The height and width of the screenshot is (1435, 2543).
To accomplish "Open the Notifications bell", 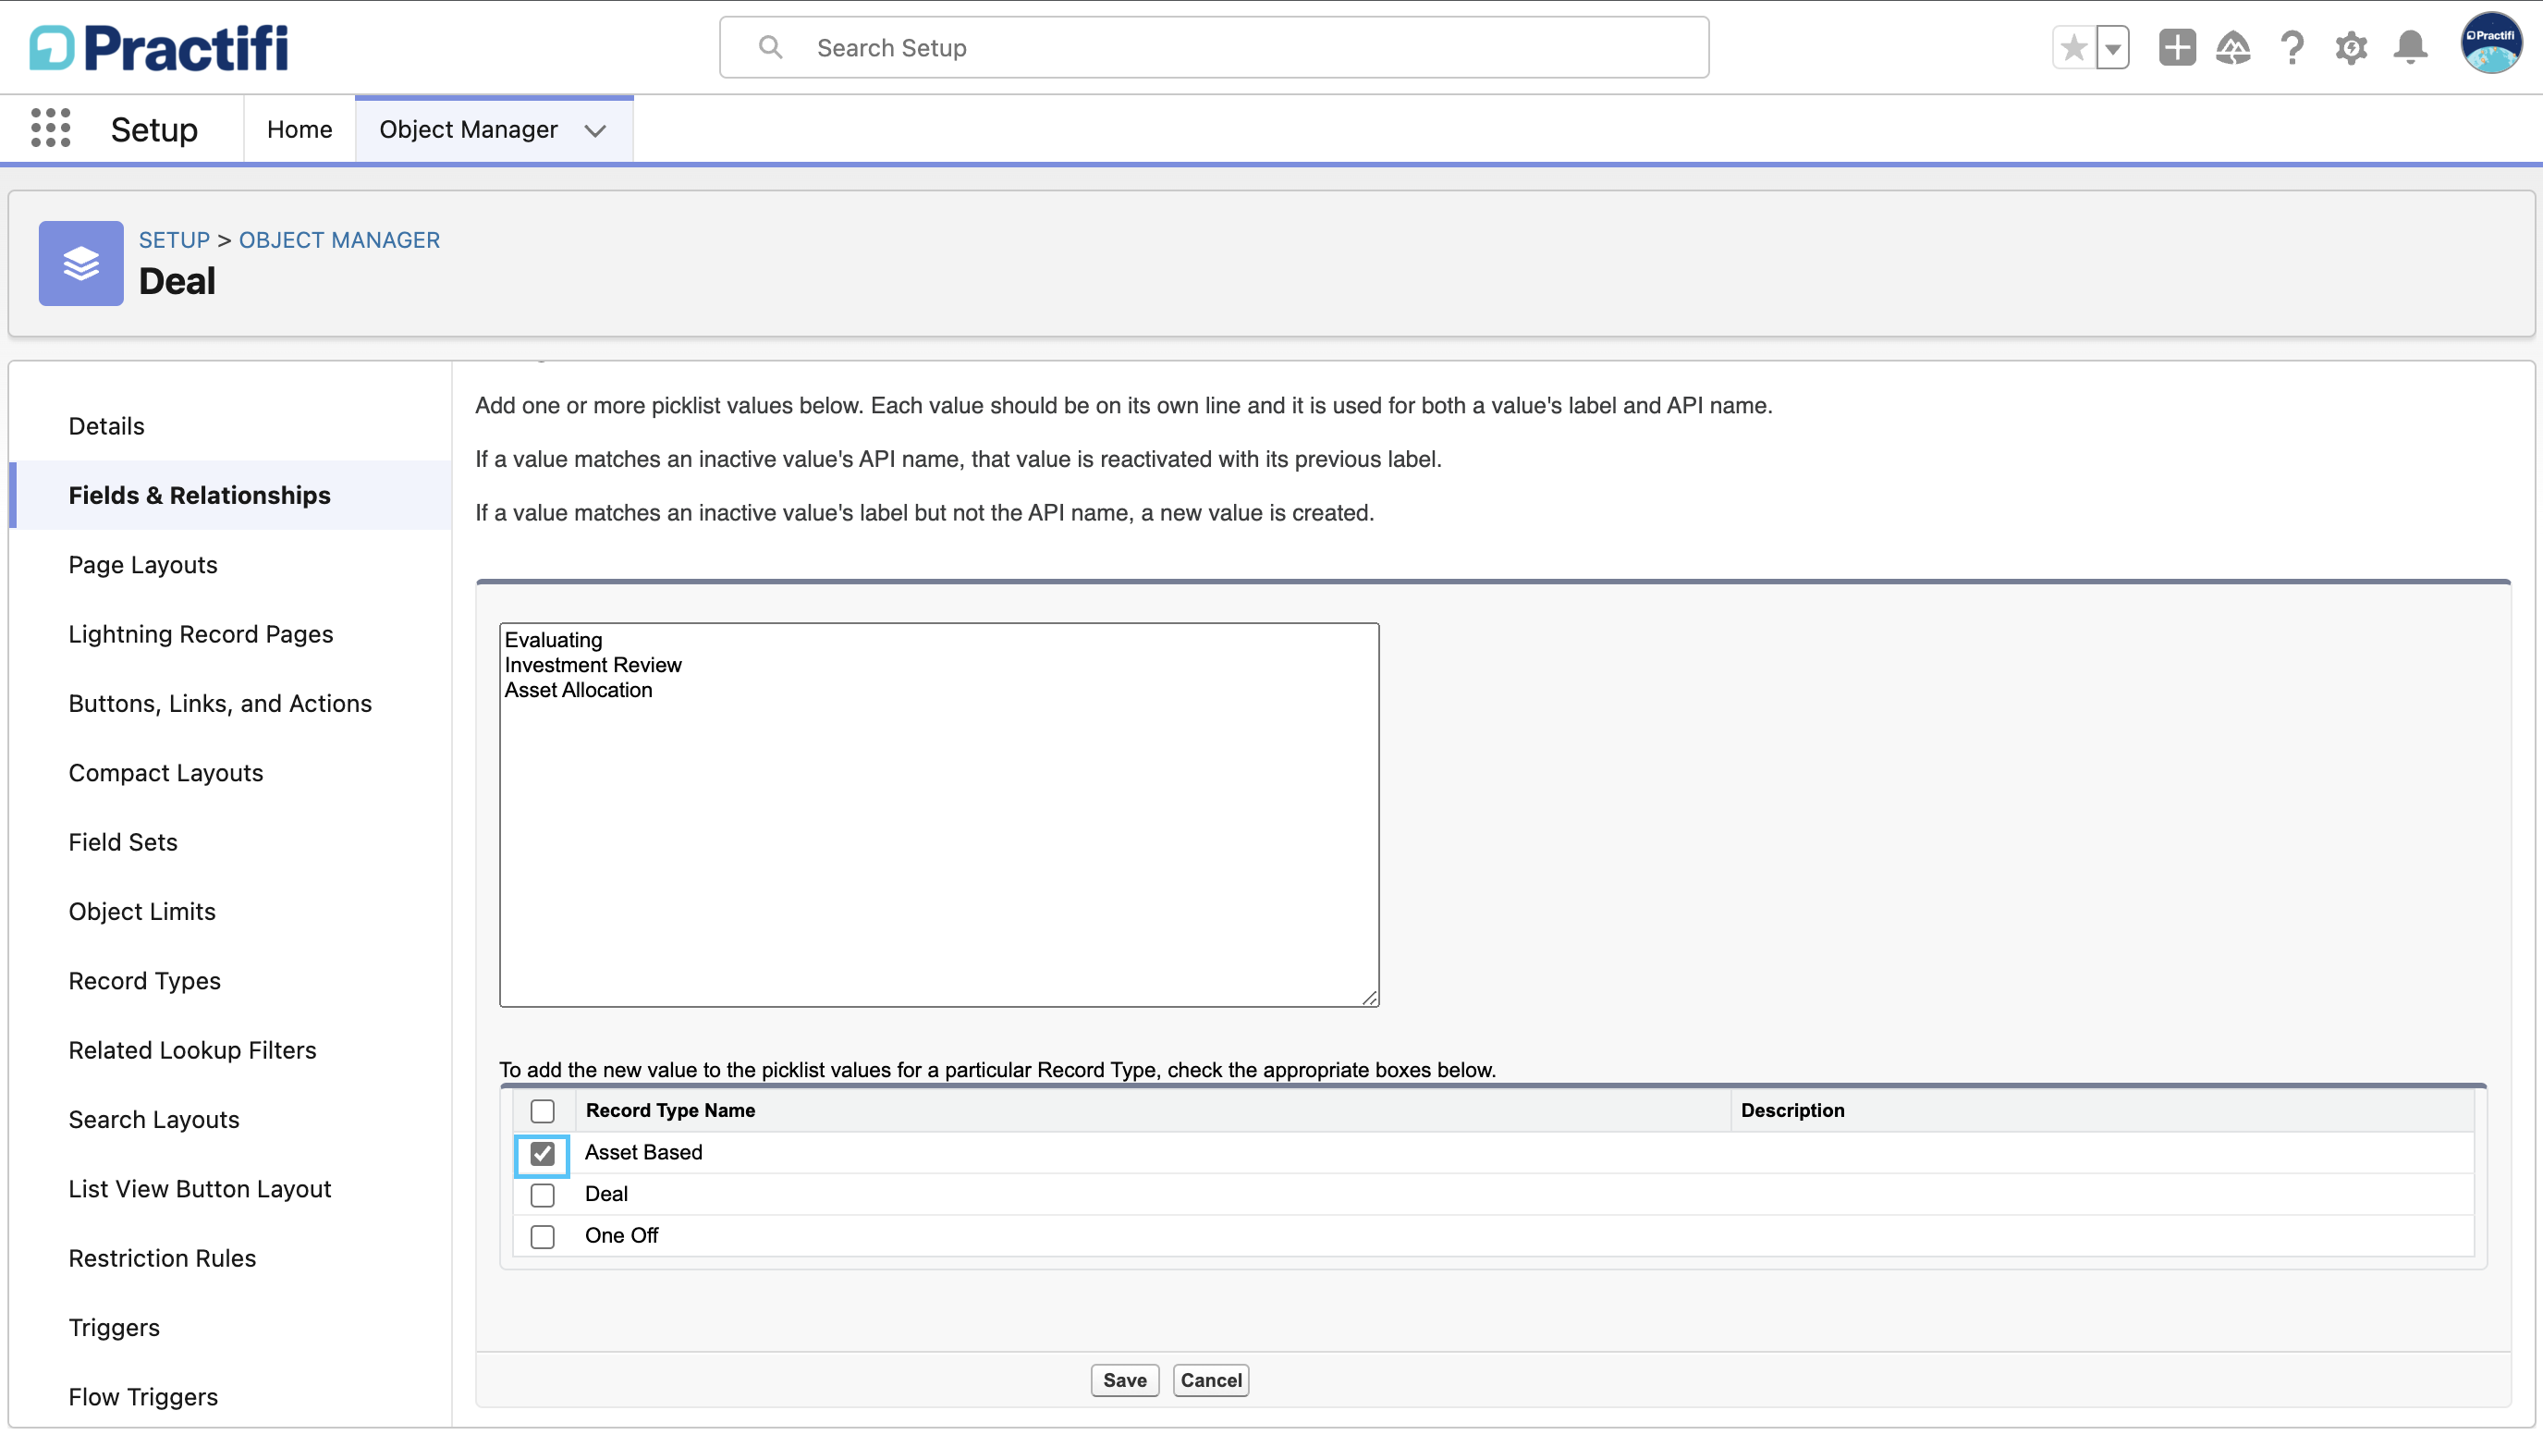I will 2411,47.
